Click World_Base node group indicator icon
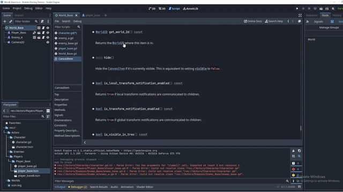 (39, 28)
